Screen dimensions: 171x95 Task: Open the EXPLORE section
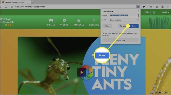click(94, 22)
